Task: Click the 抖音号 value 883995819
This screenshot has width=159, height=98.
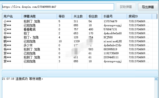Action: click(110, 49)
